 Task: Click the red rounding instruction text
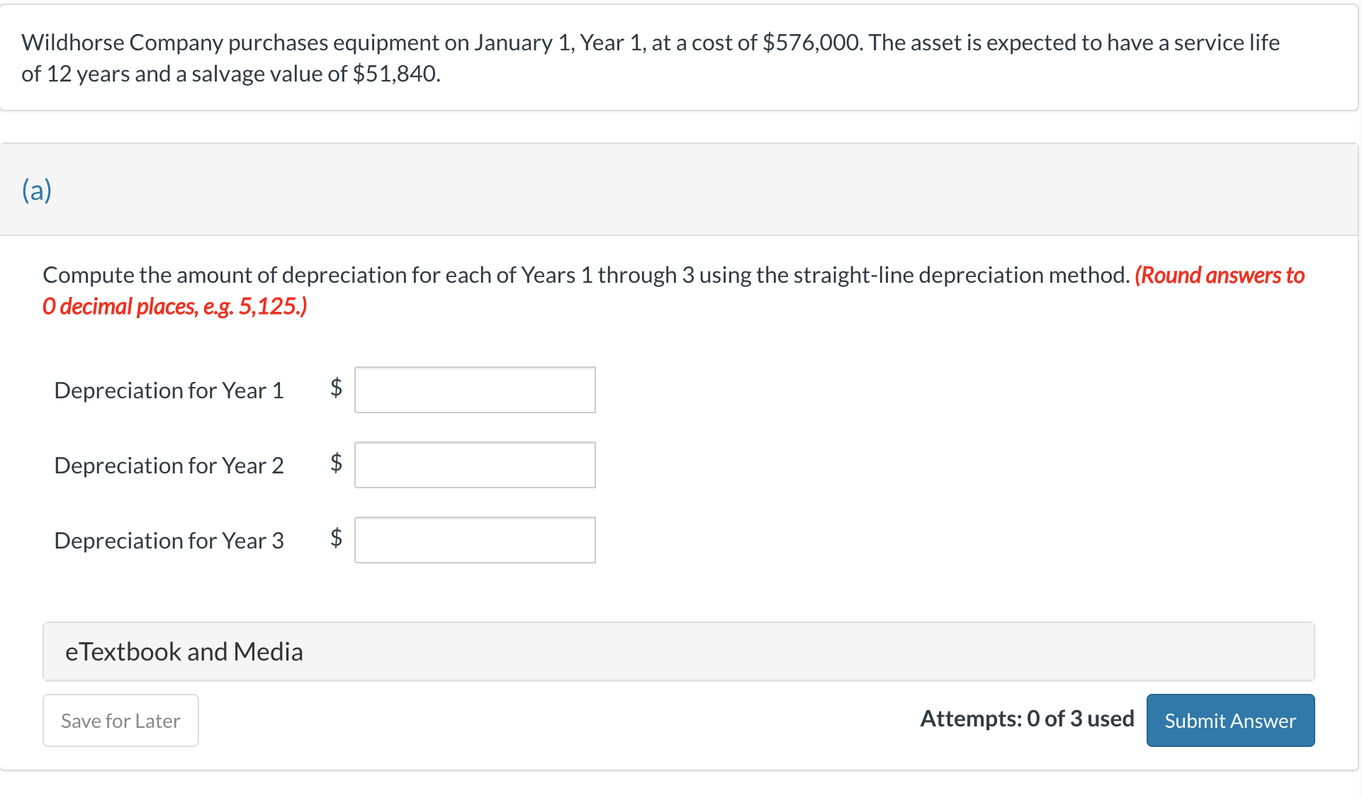pos(1219,275)
